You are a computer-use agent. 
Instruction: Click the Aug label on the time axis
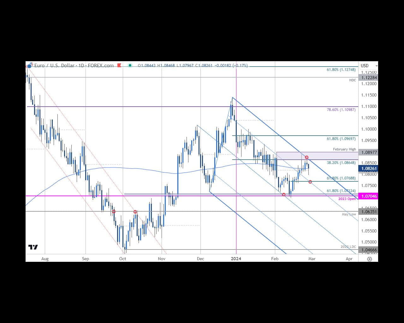pyautogui.click(x=45, y=259)
